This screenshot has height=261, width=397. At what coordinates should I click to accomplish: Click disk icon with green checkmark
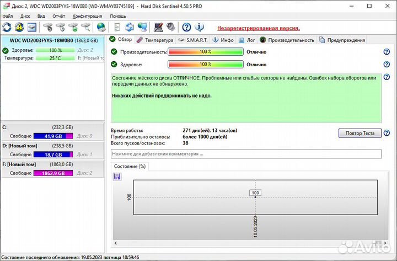73,27
